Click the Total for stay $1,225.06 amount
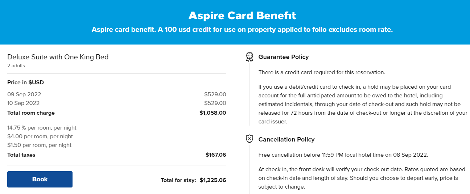The height and width of the screenshot is (194, 470). coord(213,180)
